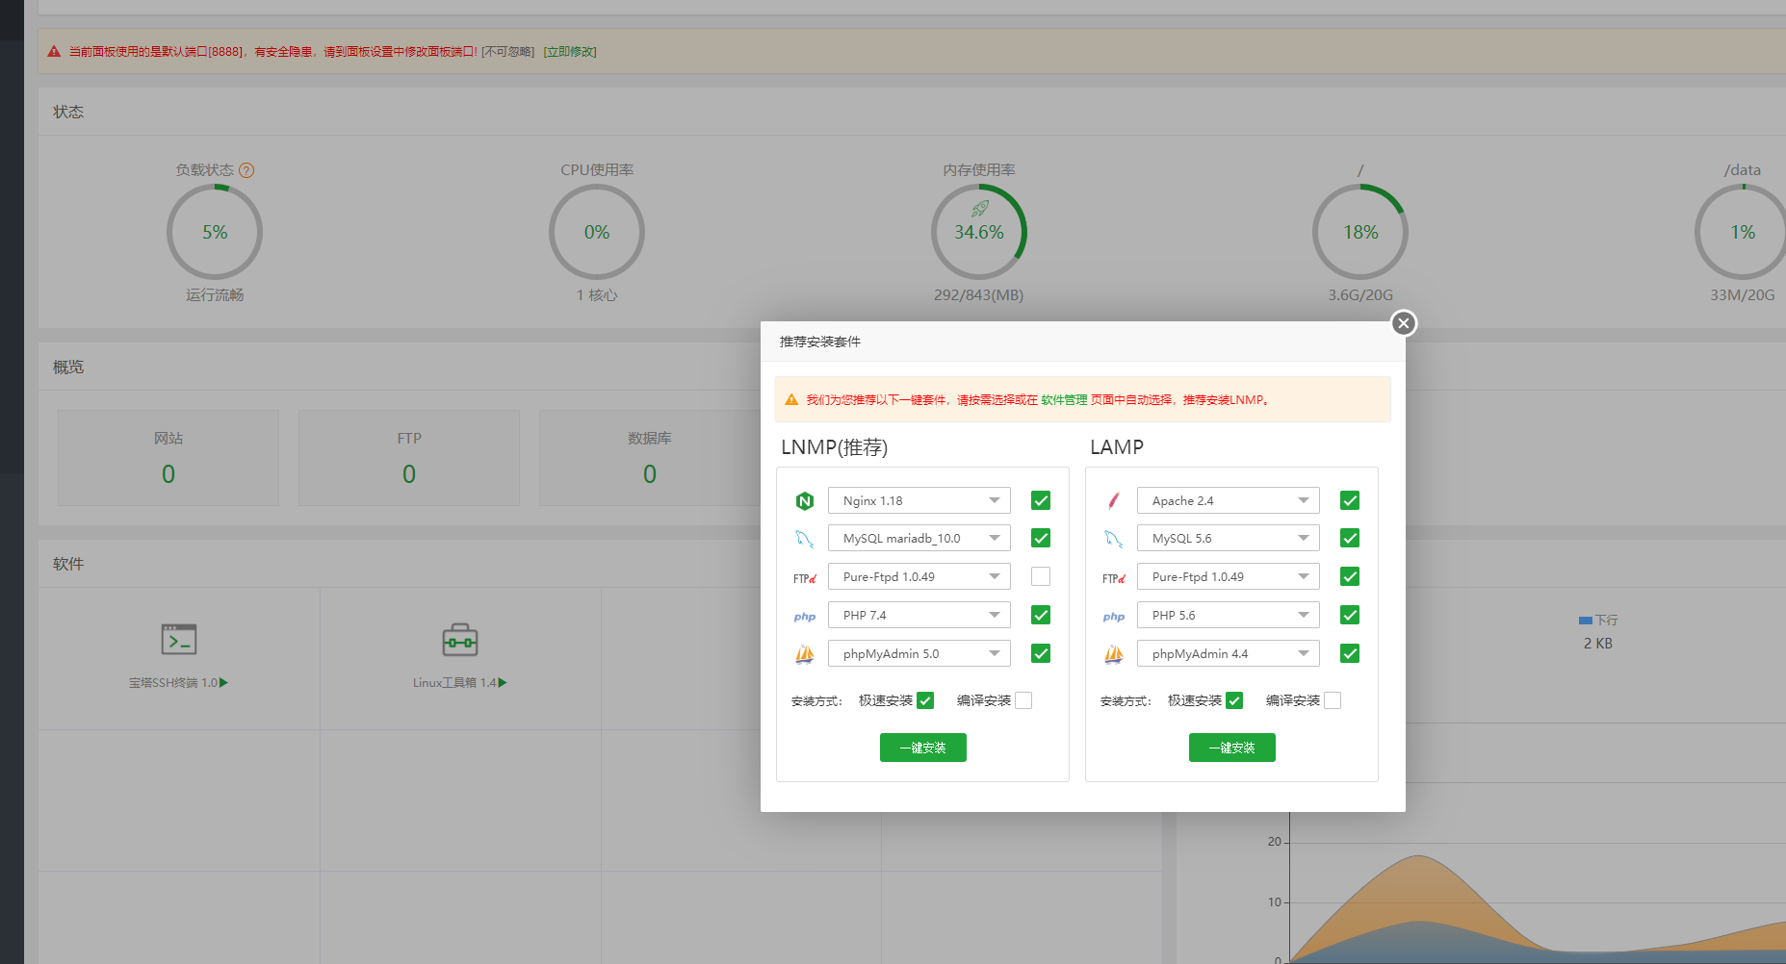This screenshot has width=1786, height=964.
Task: Check 编译安装 option under LAMP
Action: (1333, 700)
